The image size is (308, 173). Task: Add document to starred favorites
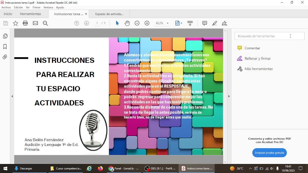[x=16, y=23]
